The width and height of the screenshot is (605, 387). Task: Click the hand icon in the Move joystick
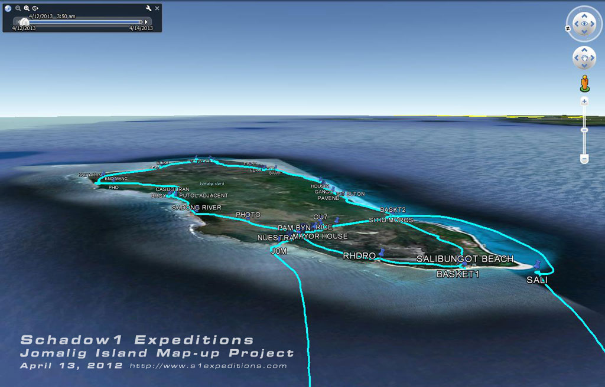(584, 58)
